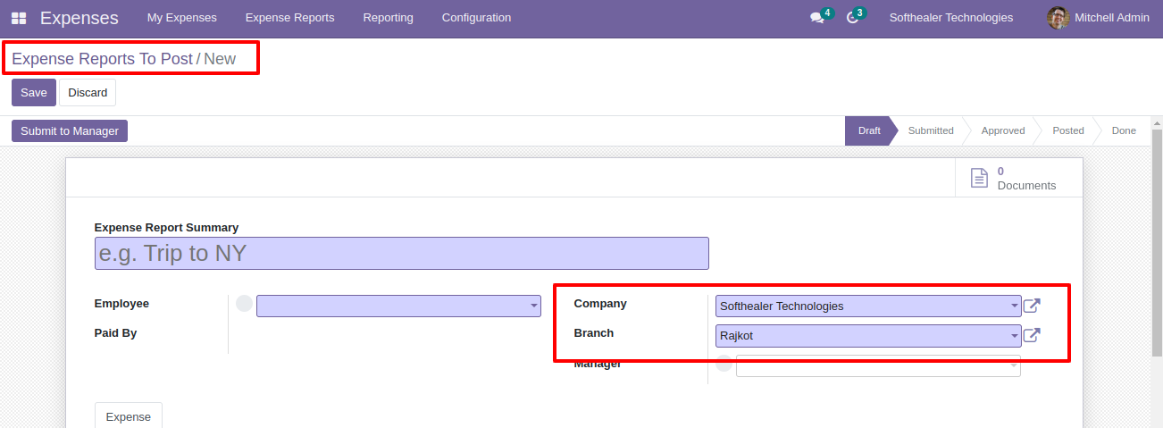This screenshot has width=1163, height=428.
Task: Go to Expense Reports To Post breadcrumb
Action: pos(102,59)
